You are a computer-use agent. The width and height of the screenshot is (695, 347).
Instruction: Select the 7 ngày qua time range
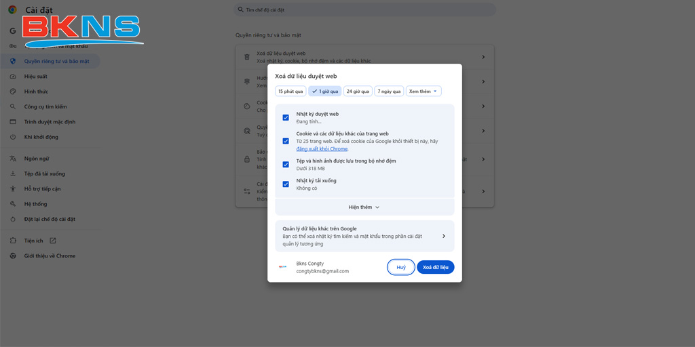coord(389,91)
